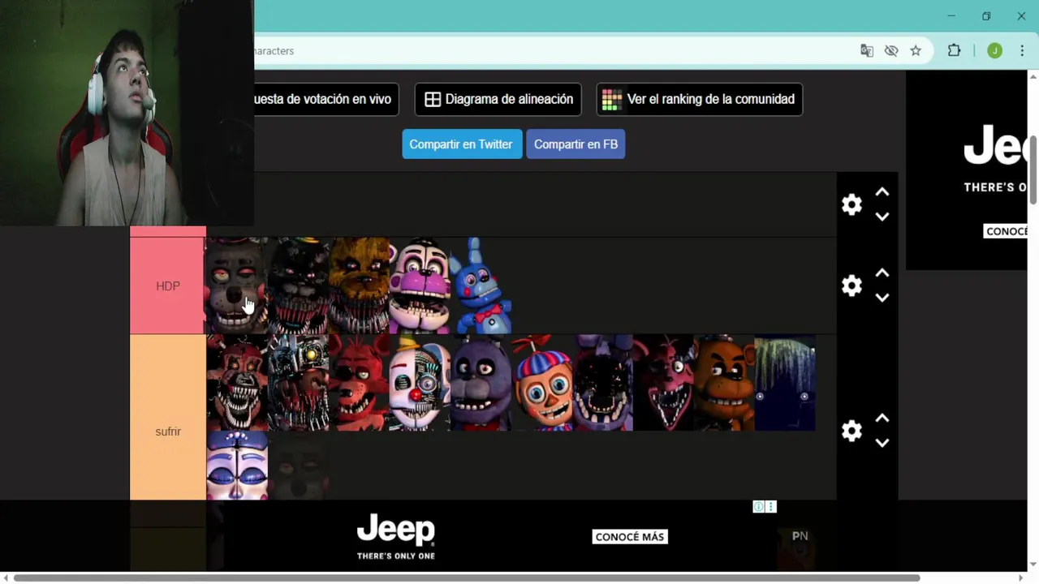Open browser extensions puzzle icon
Viewport: 1039px width, 584px height.
(x=954, y=50)
